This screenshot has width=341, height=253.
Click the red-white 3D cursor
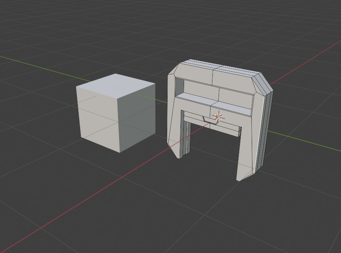[x=218, y=117]
